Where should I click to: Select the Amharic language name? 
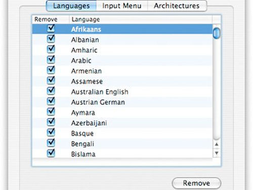coord(84,50)
